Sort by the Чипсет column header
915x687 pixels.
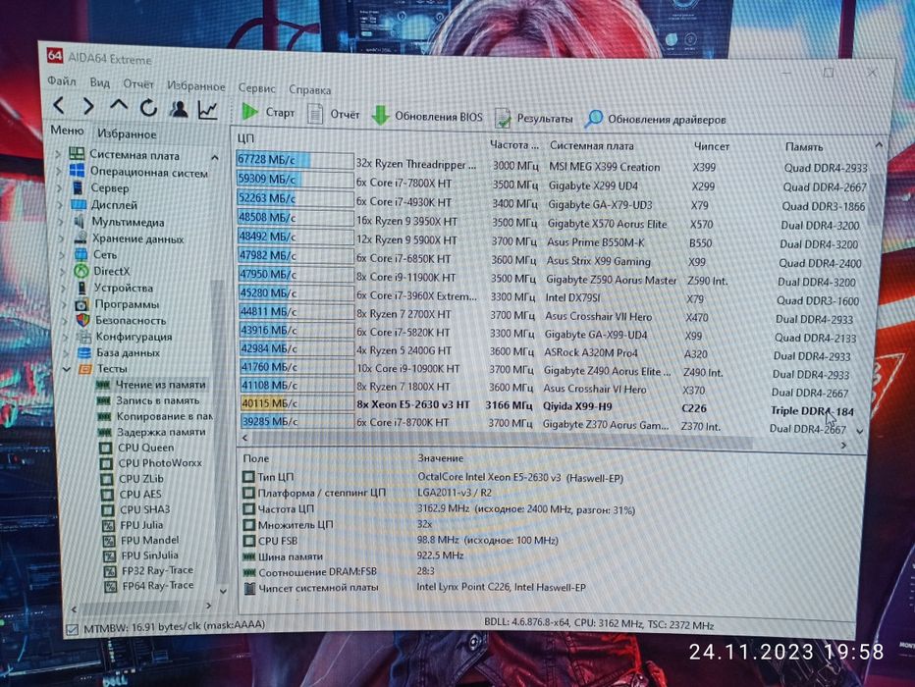[x=712, y=146]
